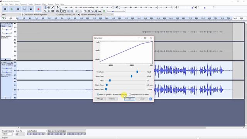Click Cancel in the Compressor dialog

click(x=142, y=99)
